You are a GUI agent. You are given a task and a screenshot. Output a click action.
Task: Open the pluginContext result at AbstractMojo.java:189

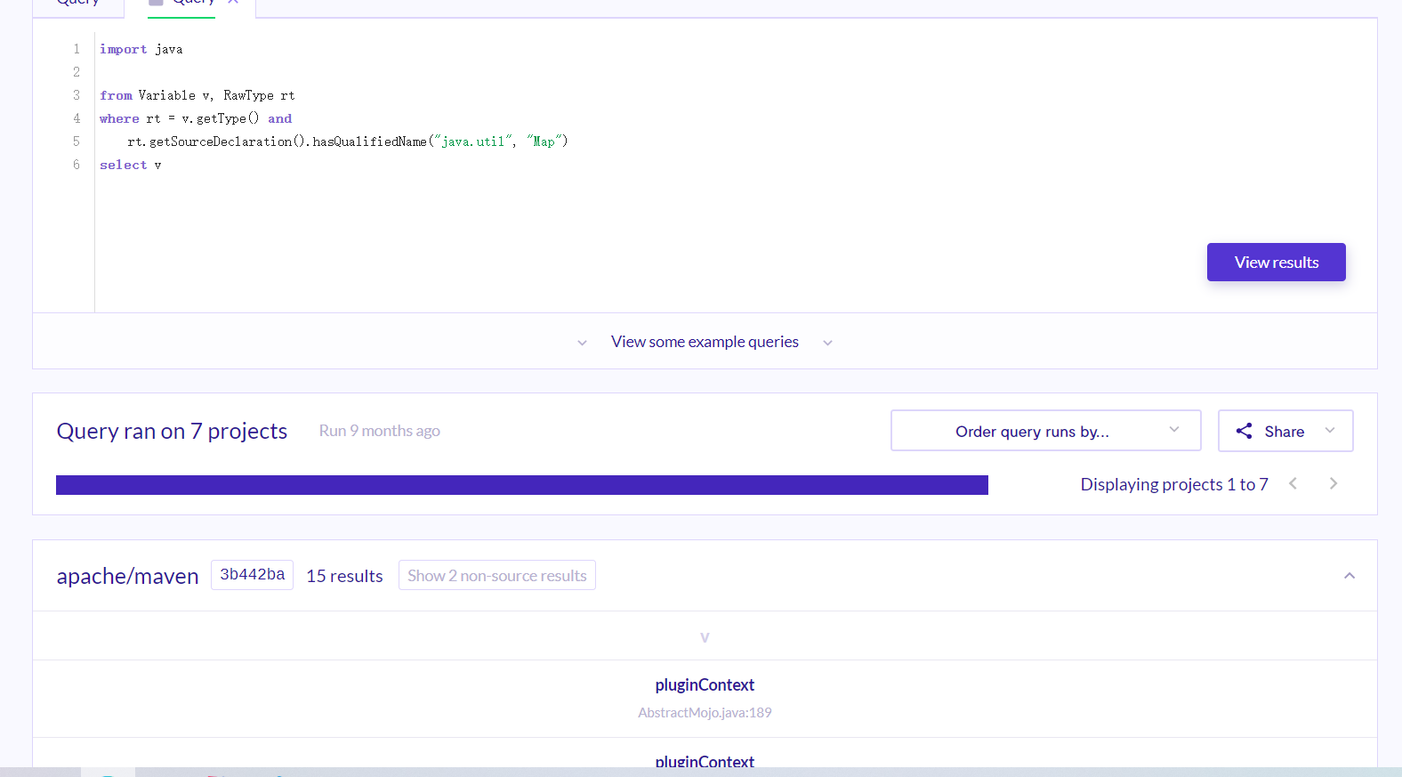(705, 684)
